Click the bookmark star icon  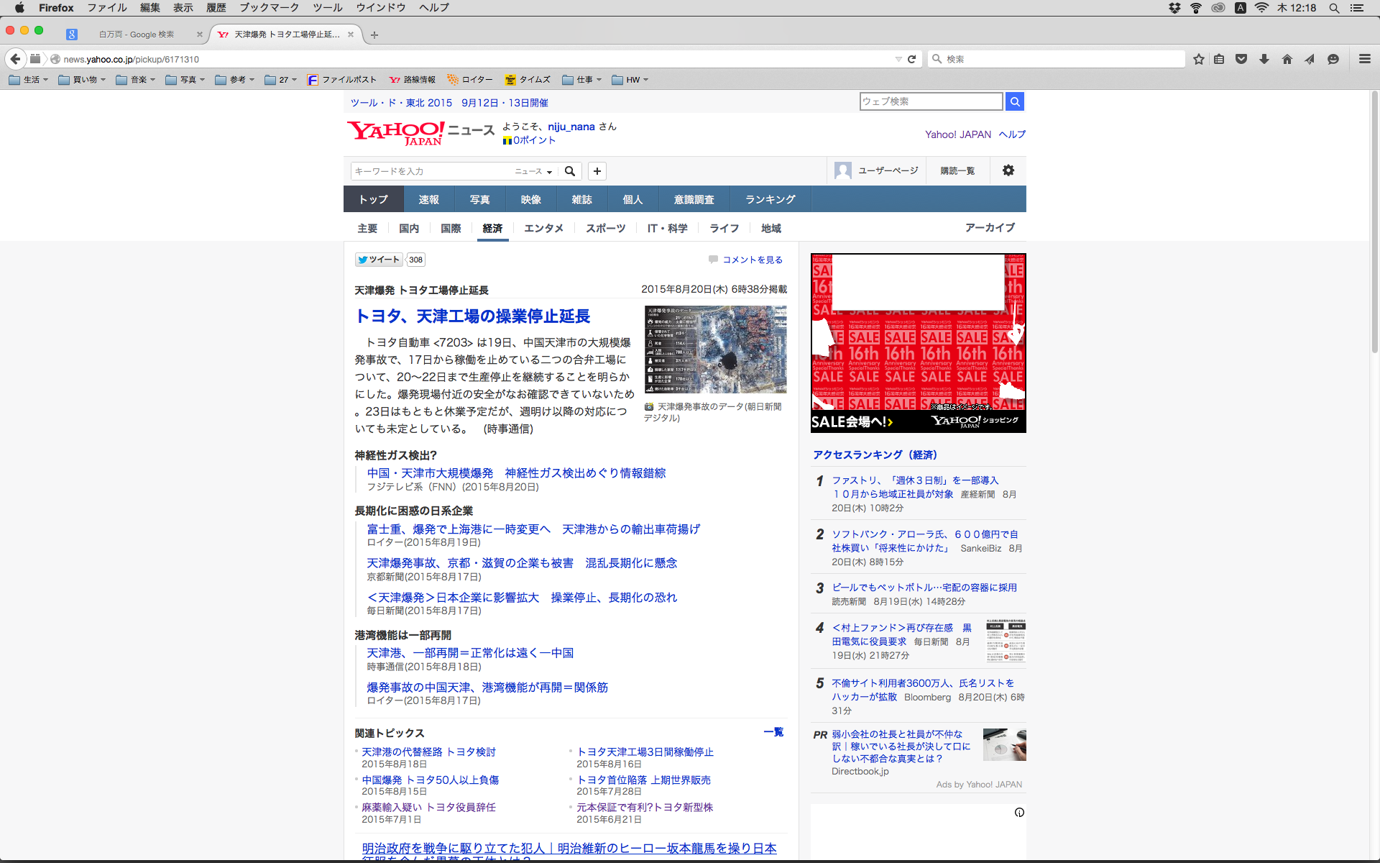(1198, 59)
